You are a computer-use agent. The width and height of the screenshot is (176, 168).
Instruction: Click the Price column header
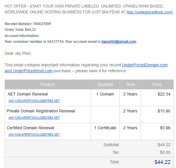tap(157, 84)
